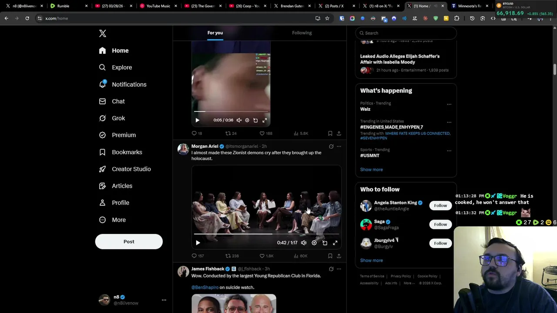557x313 pixels.
Task: Open Leaked Audio Elijah Schaffer story
Action: pos(406,63)
